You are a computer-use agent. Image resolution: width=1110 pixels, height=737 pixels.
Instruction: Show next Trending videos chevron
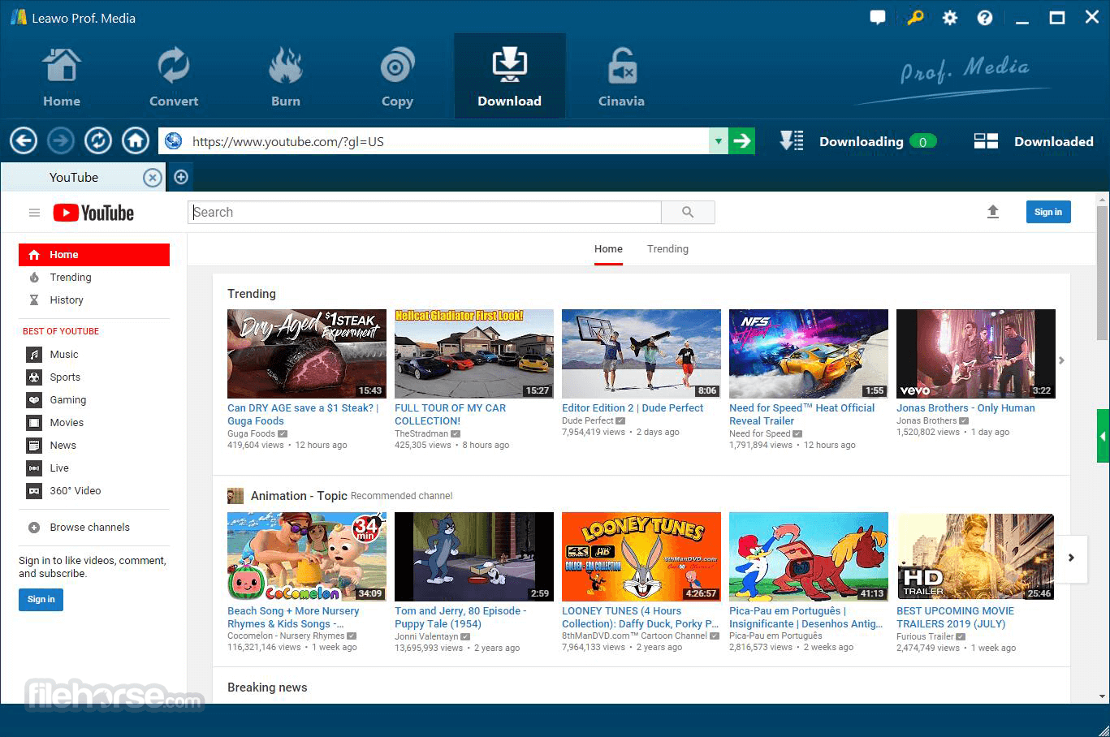[x=1061, y=360]
